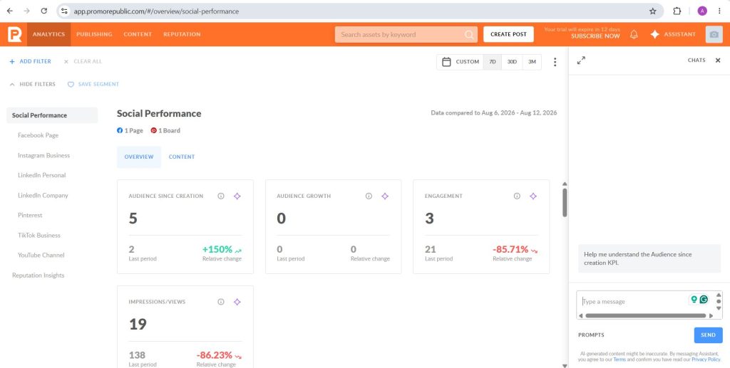The image size is (730, 368).
Task: Open TikTok Business analytics
Action: [39, 235]
